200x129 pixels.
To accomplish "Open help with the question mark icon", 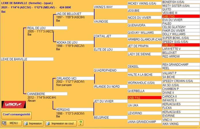I will [x=81, y=123].
